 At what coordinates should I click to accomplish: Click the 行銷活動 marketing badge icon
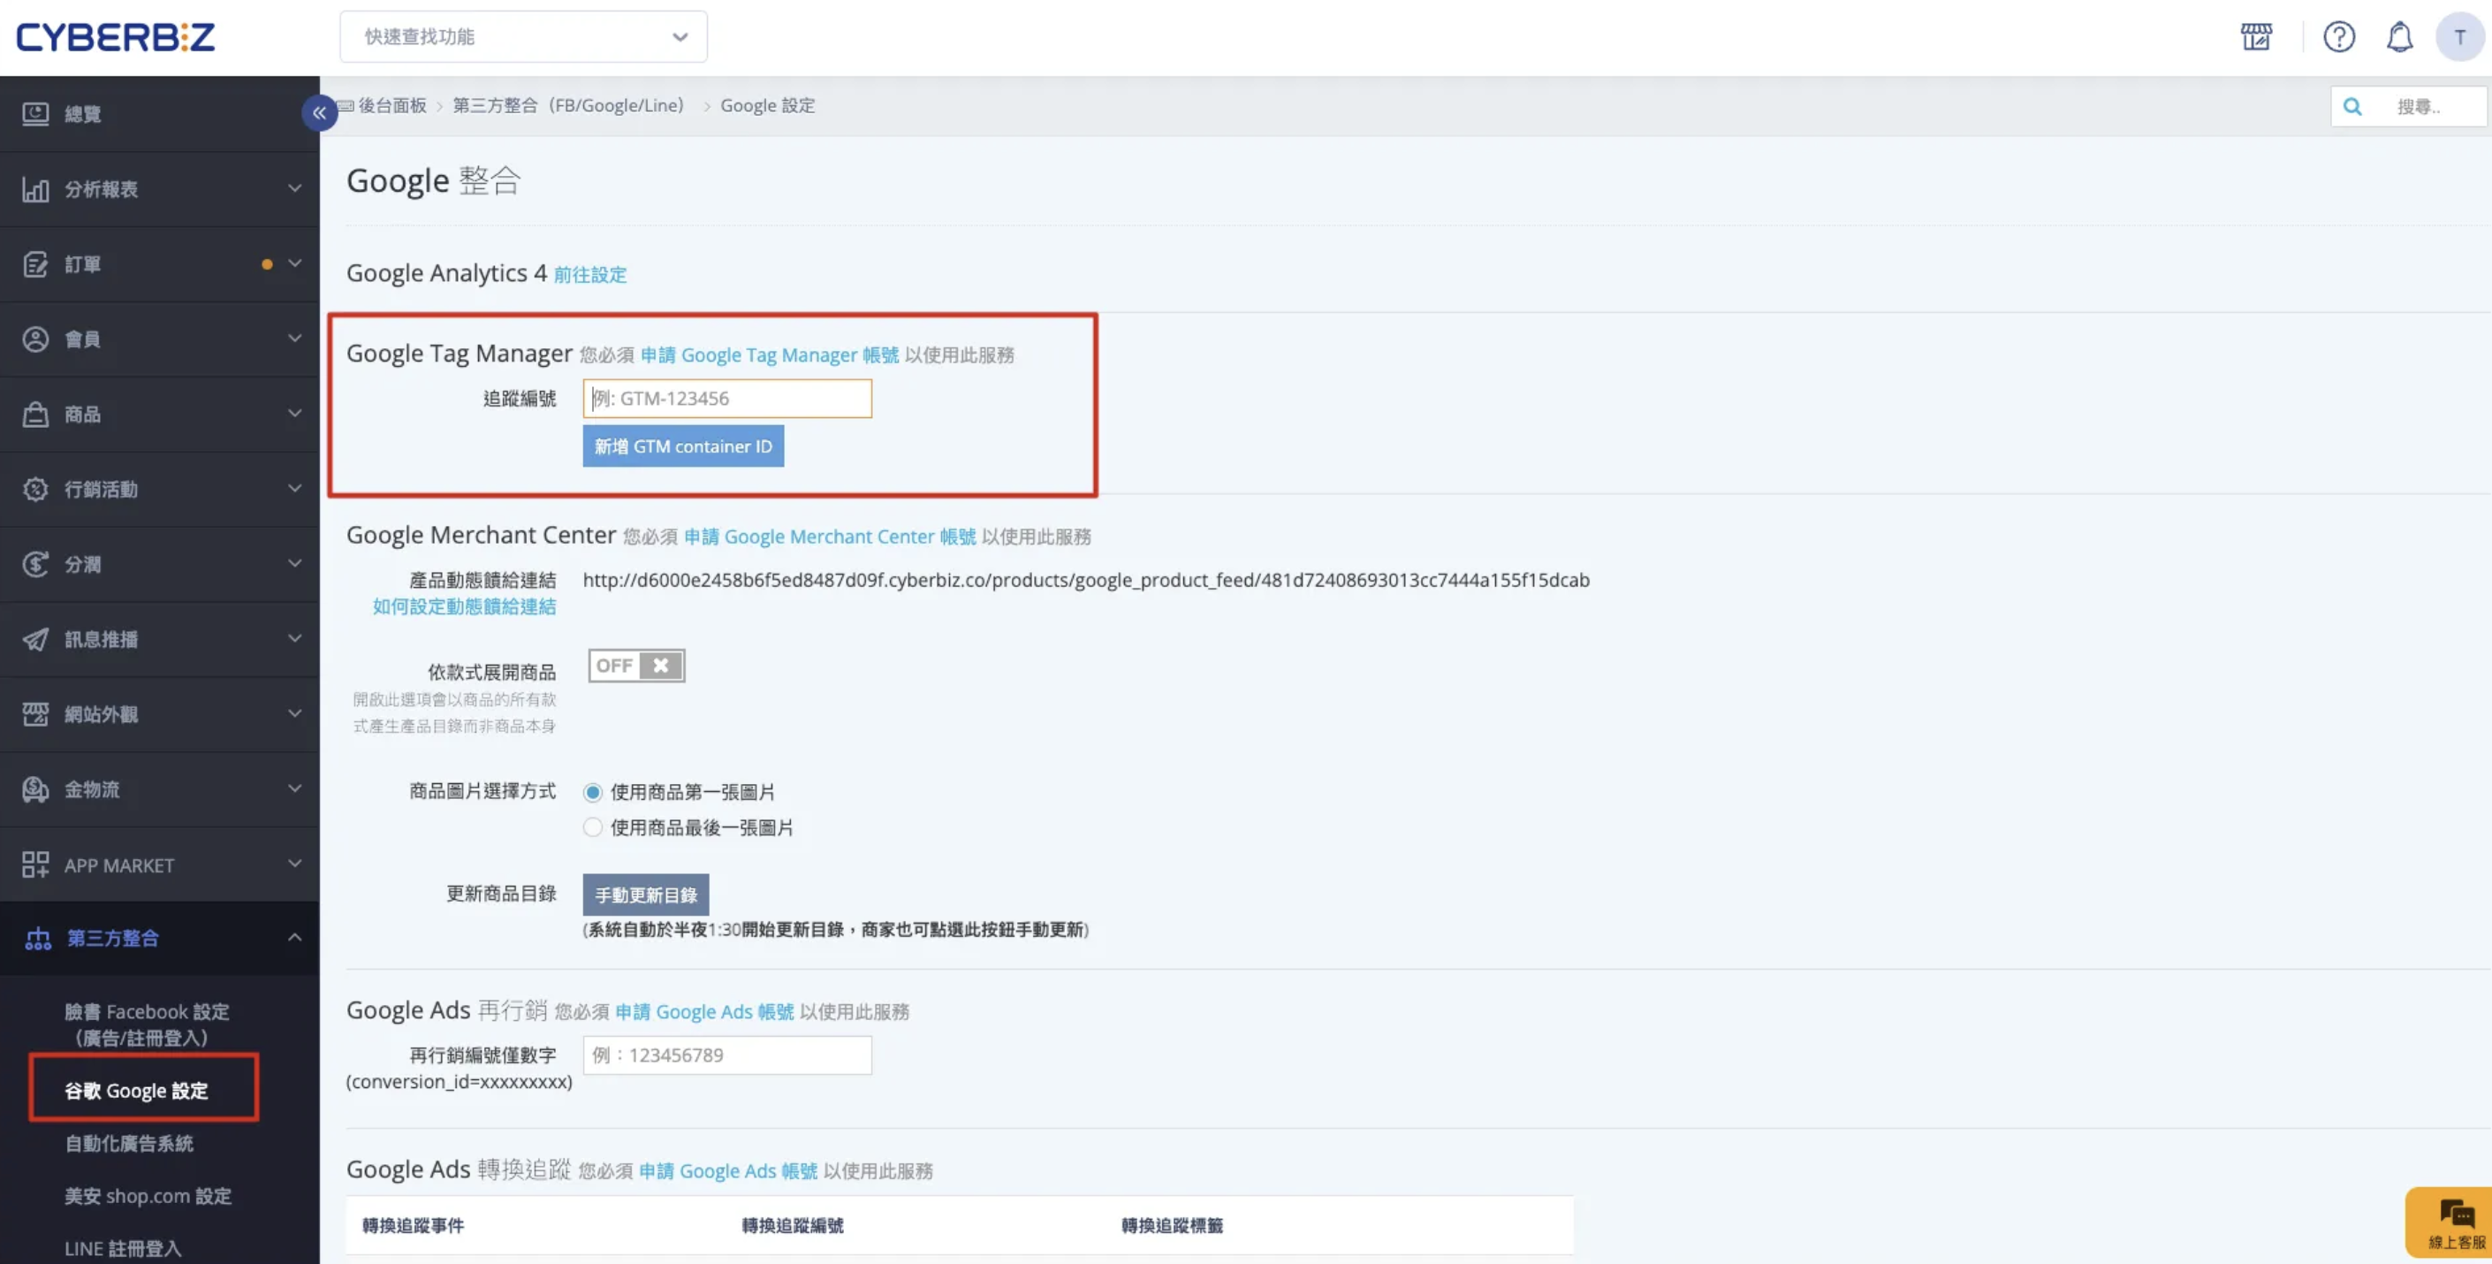point(36,489)
